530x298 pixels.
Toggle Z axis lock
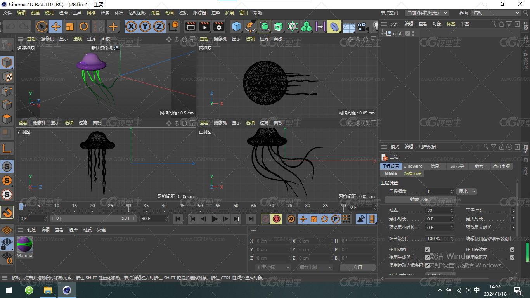159,26
